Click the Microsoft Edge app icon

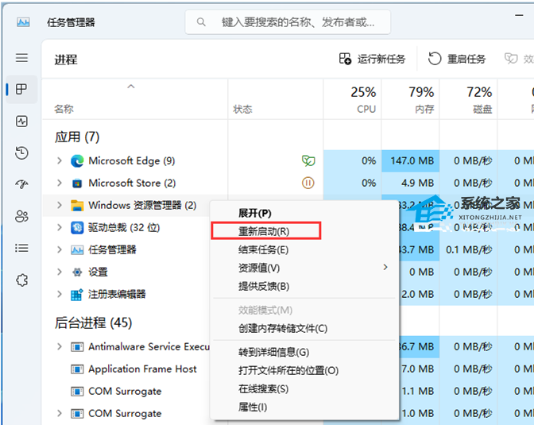pos(77,160)
